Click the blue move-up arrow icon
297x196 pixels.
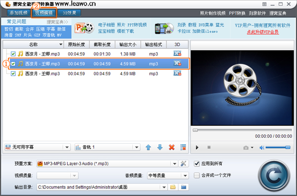[148, 147]
